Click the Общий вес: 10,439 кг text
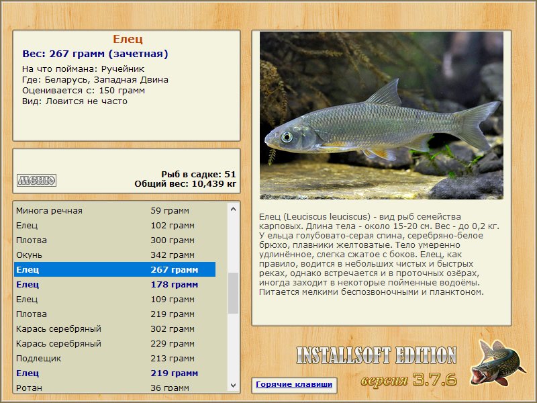Screen dimensions: 537x403 point(185,183)
